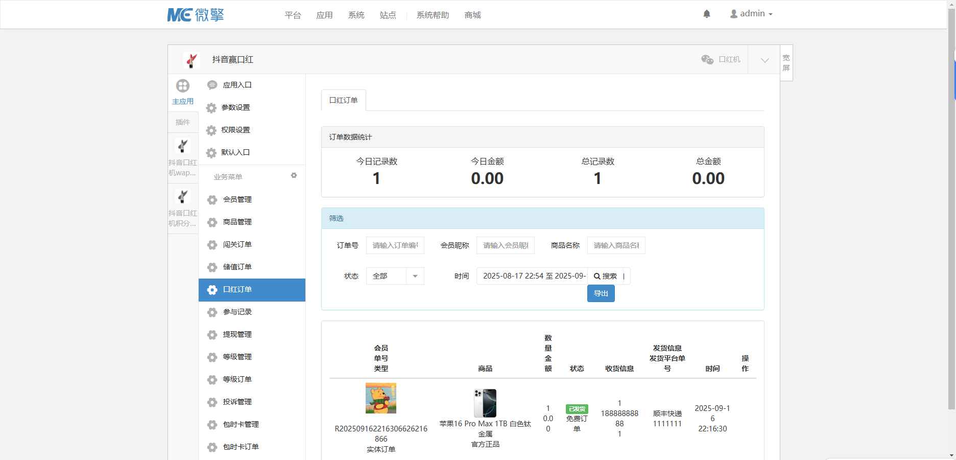Screen dimensions: 956x460
Task: Click the 会员昵称 input field
Action: coord(505,245)
